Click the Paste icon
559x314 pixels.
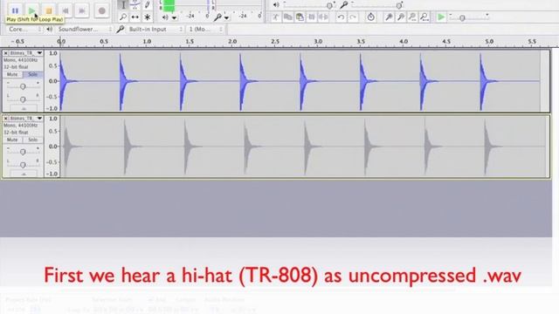click(x=300, y=17)
